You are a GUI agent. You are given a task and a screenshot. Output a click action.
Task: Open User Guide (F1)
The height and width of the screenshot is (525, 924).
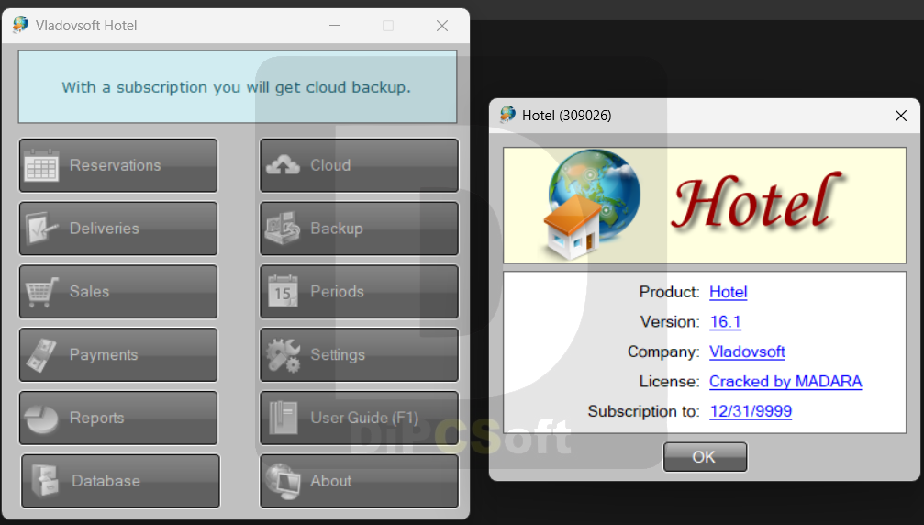[x=360, y=418]
